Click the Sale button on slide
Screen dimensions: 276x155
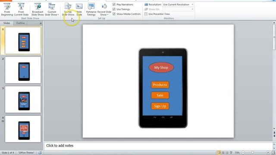coord(160,95)
